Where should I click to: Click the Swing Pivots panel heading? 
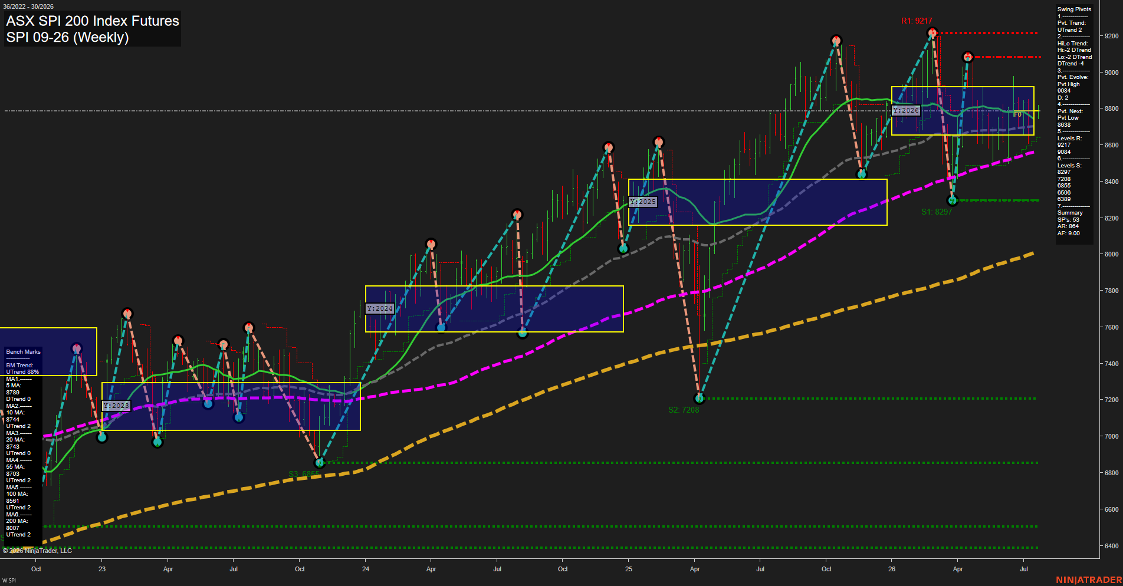point(1074,9)
